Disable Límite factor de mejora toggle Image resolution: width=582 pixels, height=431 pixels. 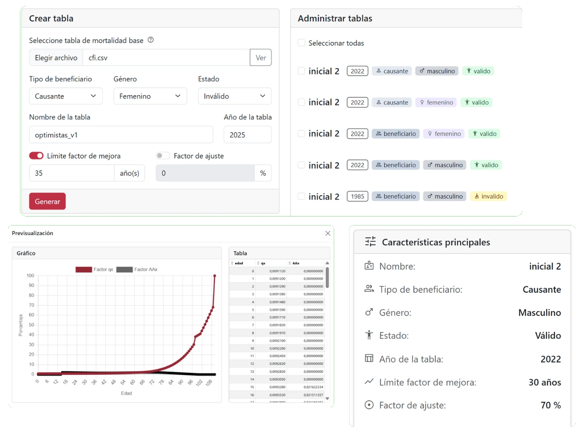[x=36, y=156]
